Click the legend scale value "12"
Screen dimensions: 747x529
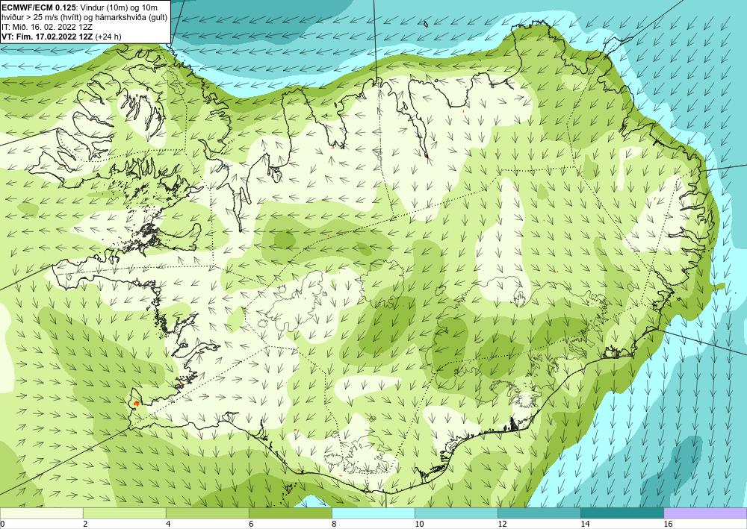(502, 524)
